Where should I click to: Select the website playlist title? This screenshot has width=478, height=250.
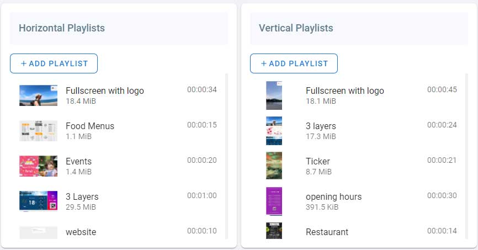click(81, 232)
